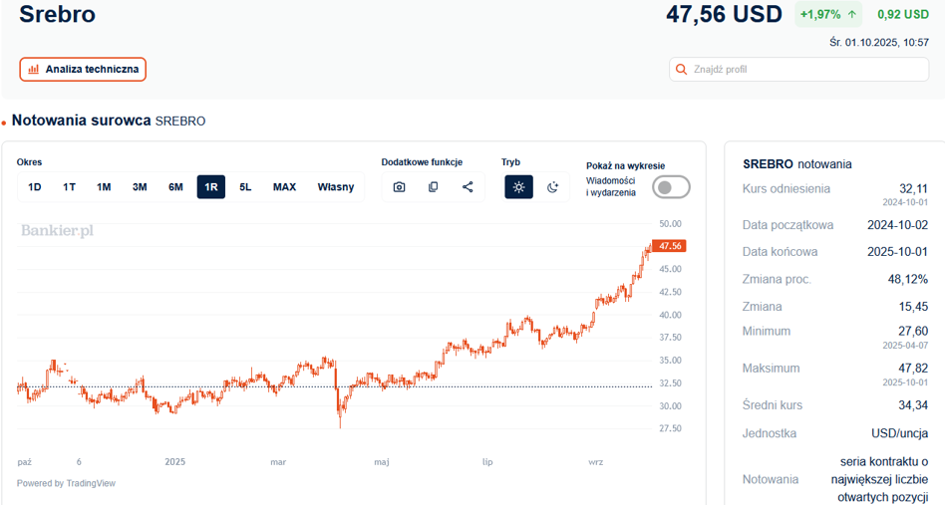
Task: Click the copy chart icon
Action: coord(433,187)
